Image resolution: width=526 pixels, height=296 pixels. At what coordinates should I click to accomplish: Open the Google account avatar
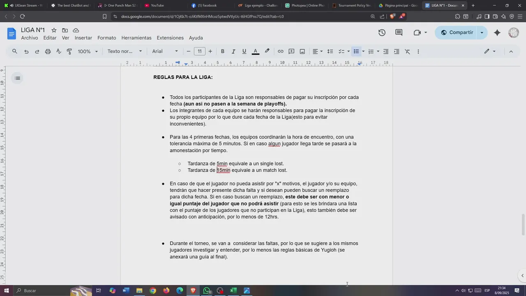514,32
